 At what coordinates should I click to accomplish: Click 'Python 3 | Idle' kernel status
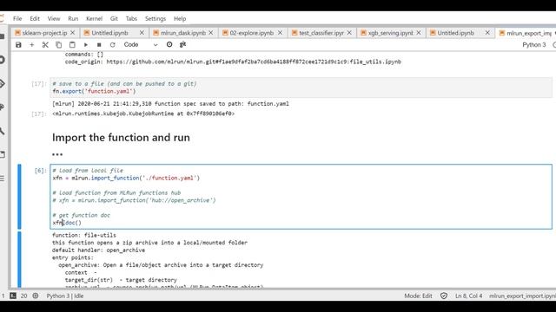pos(65,296)
